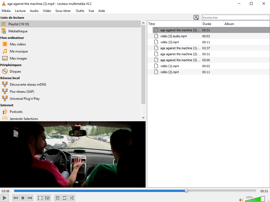Viewport: 270px width, 202px height.
Task: Open Podcasts in the sidebar
Action: (x=16, y=112)
